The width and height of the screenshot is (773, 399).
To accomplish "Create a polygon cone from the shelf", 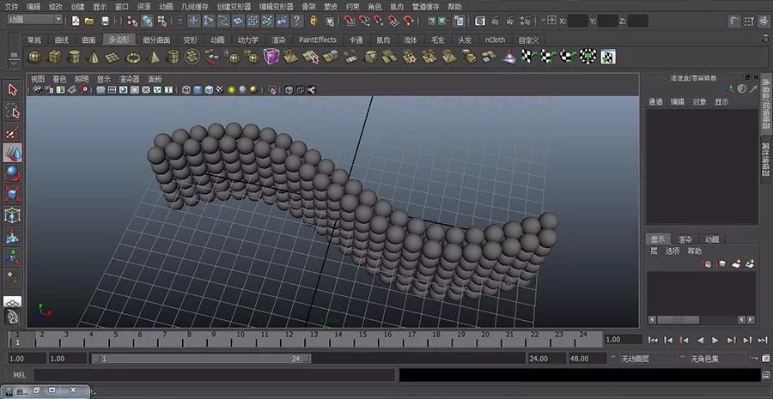I will pyautogui.click(x=93, y=57).
